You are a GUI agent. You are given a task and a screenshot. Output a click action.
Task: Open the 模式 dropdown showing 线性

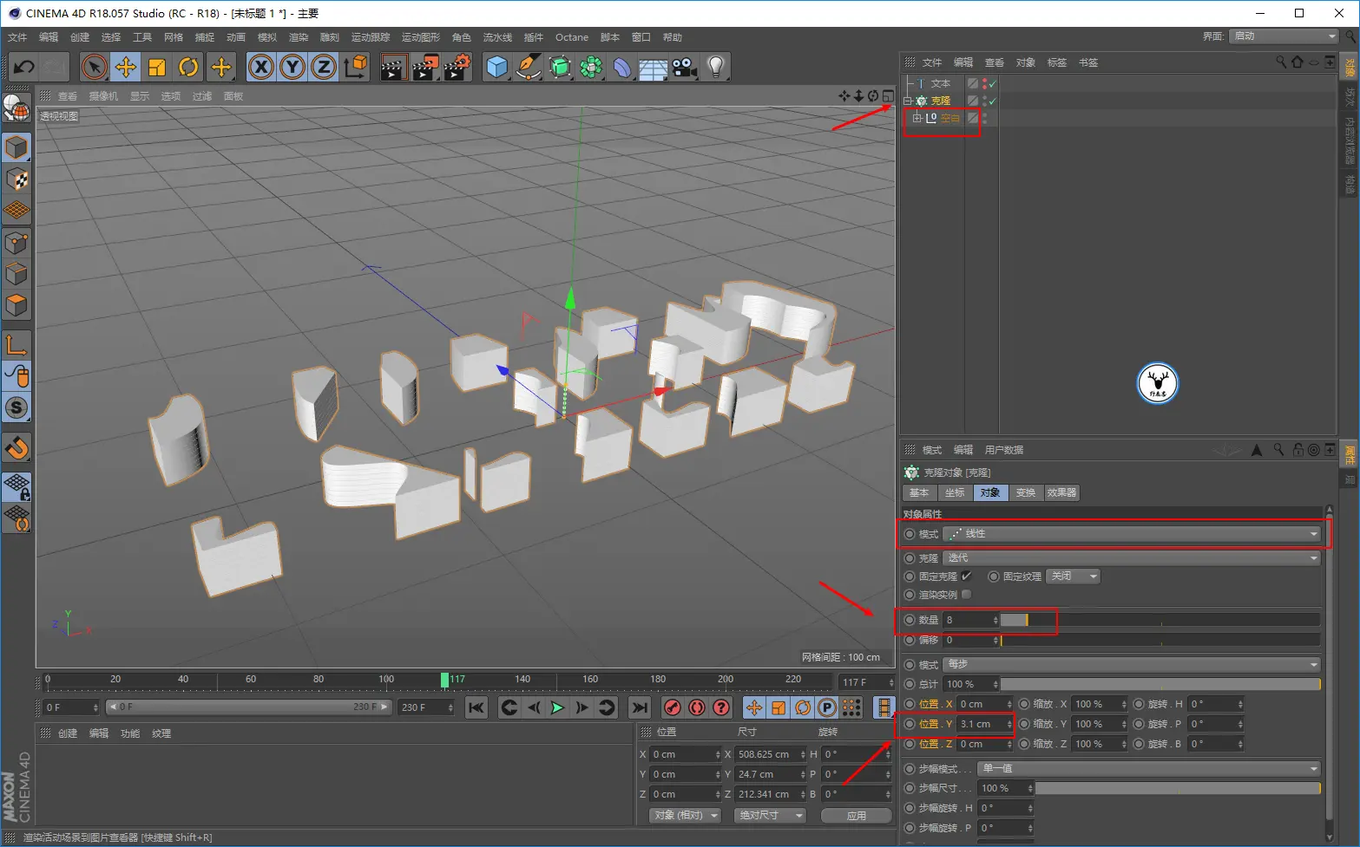pos(1132,534)
